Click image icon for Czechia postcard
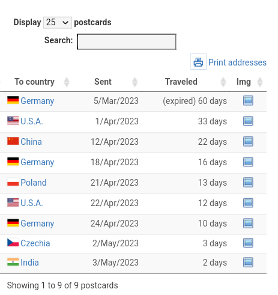The height and width of the screenshot is (295, 278). point(248,243)
